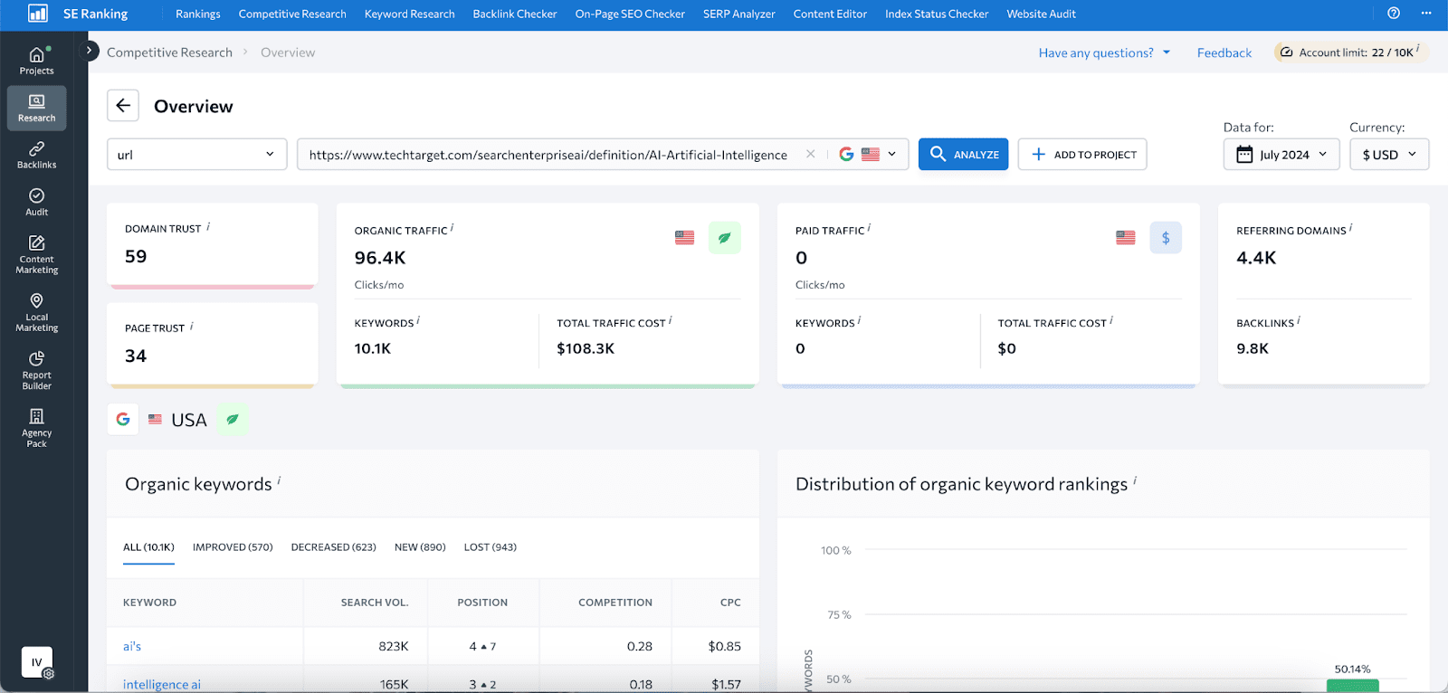Click the US flag in Organic Traffic card
Image resolution: width=1448 pixels, height=693 pixels.
click(x=684, y=238)
